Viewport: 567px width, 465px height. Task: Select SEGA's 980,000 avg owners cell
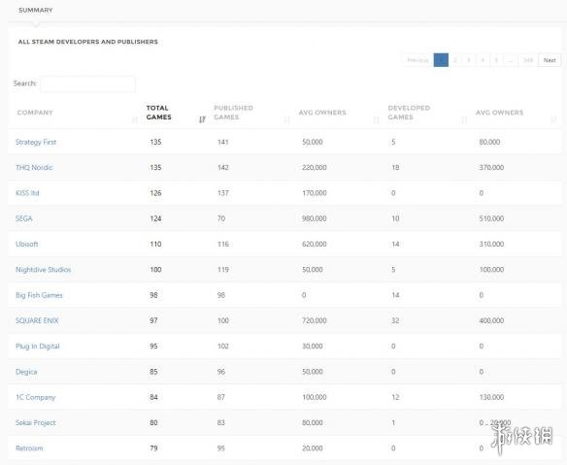tap(315, 218)
